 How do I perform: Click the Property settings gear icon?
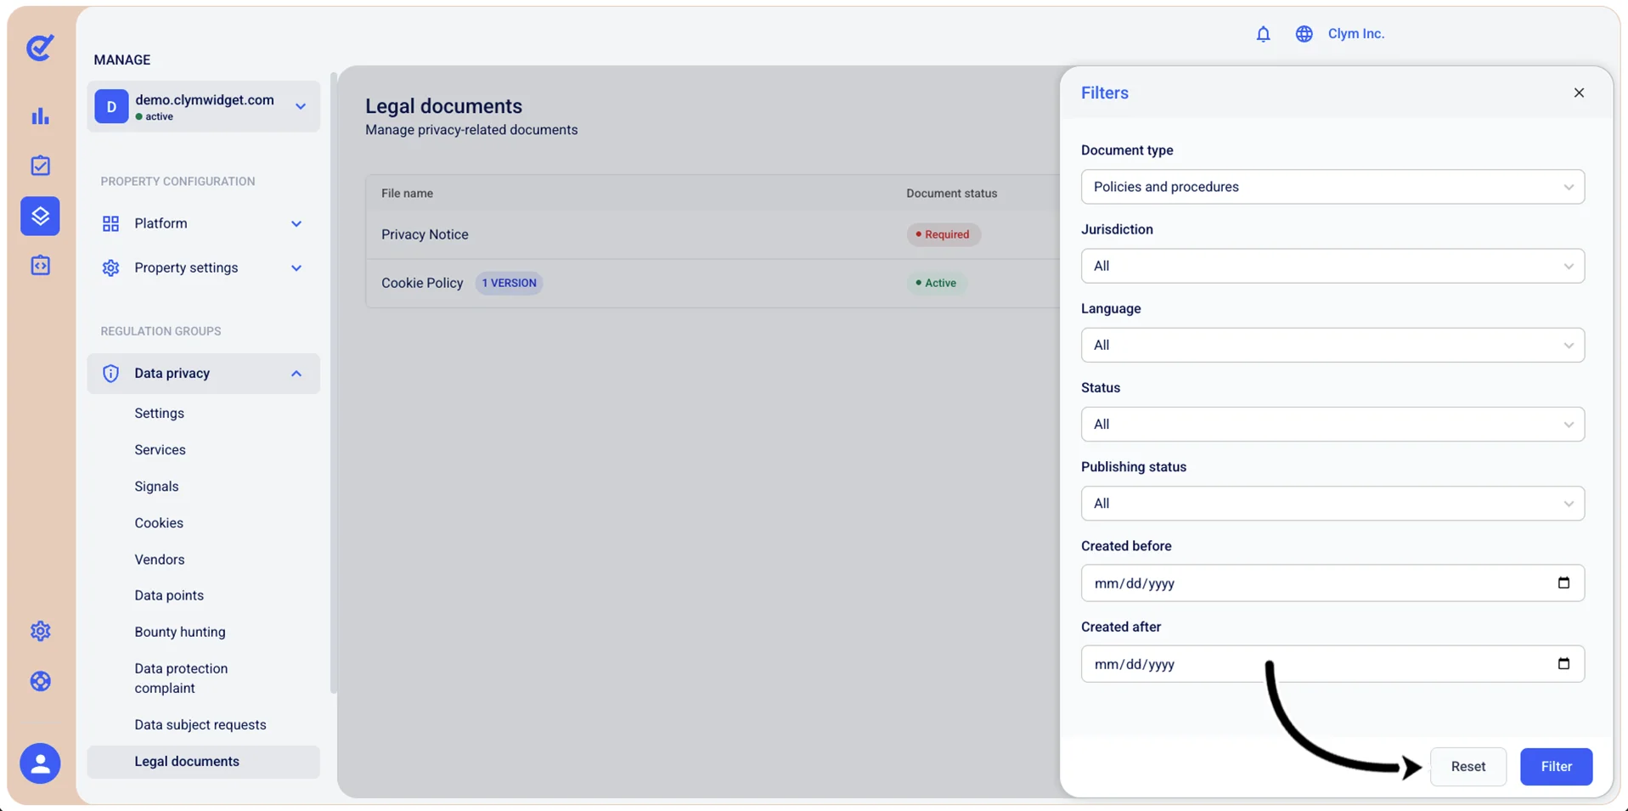coord(110,268)
